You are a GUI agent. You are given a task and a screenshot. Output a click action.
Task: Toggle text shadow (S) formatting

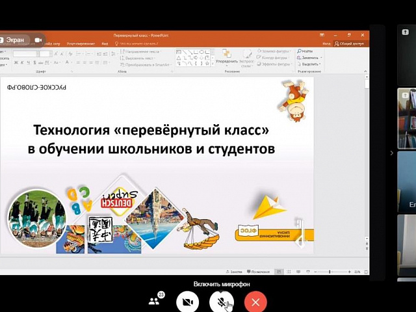34,62
